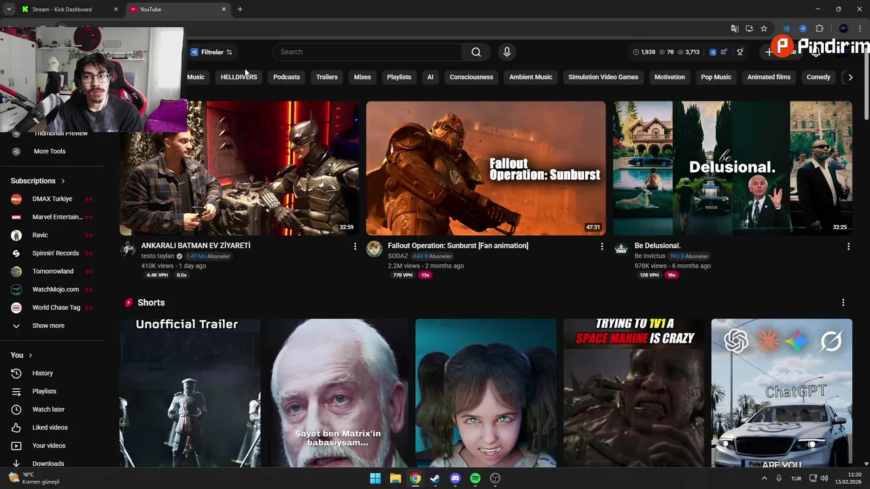Click the install app icon in address bar

click(x=749, y=29)
